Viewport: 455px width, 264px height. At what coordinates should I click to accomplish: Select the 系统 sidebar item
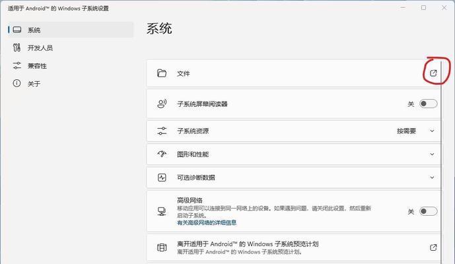[x=71, y=30]
